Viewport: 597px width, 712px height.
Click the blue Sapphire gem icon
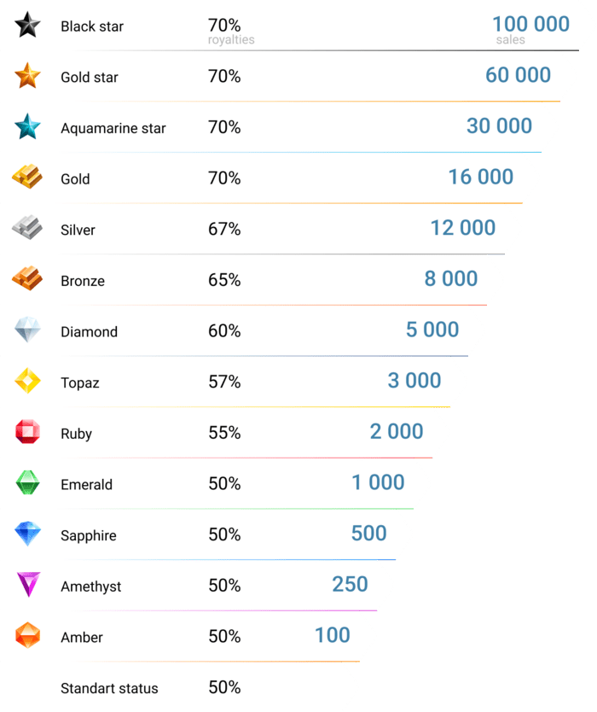coord(27,534)
